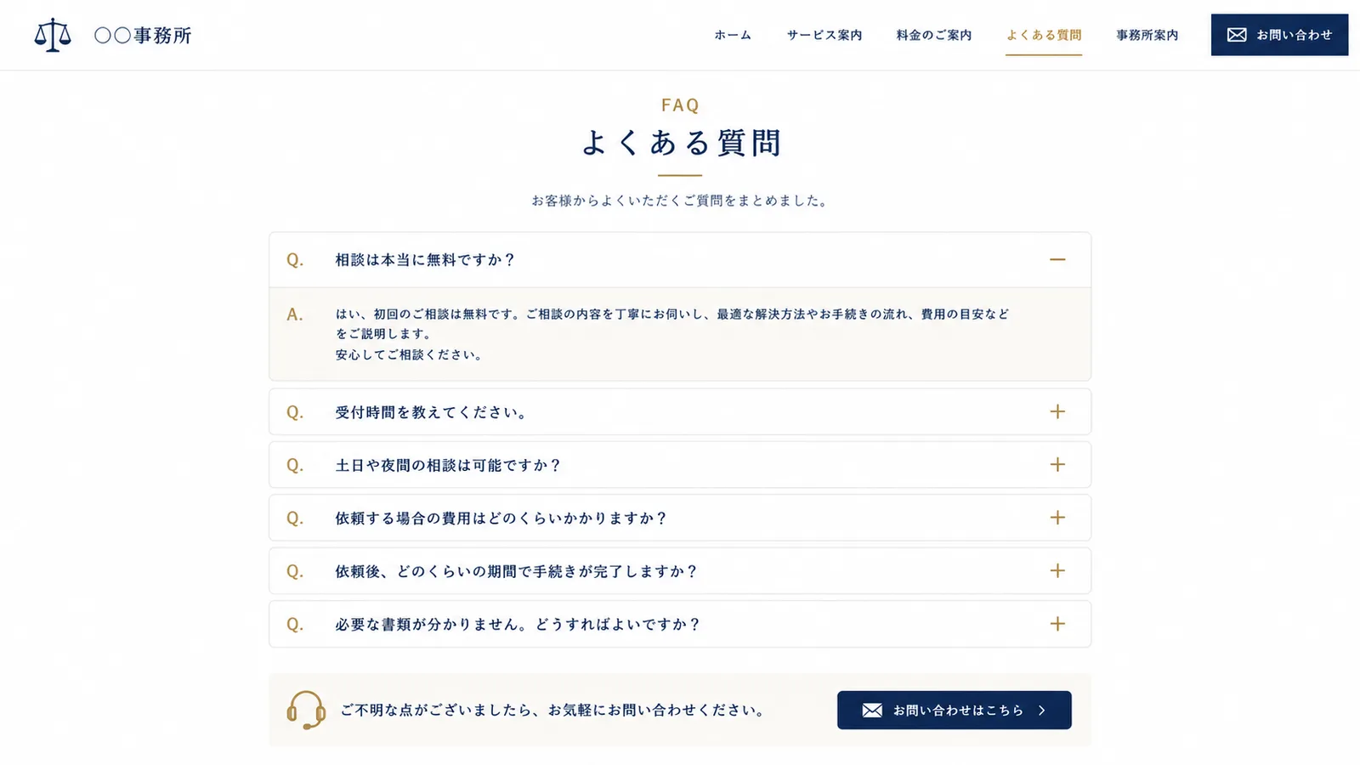1360x765 pixels.
Task: Expand the 依頼する場合の費用 question plus icon
Action: [x=1057, y=518]
